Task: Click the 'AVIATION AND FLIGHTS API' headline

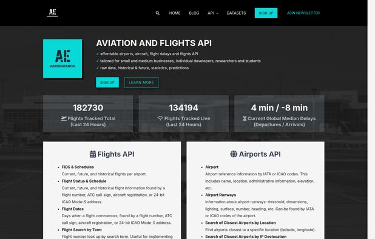Action: pyautogui.click(x=154, y=43)
